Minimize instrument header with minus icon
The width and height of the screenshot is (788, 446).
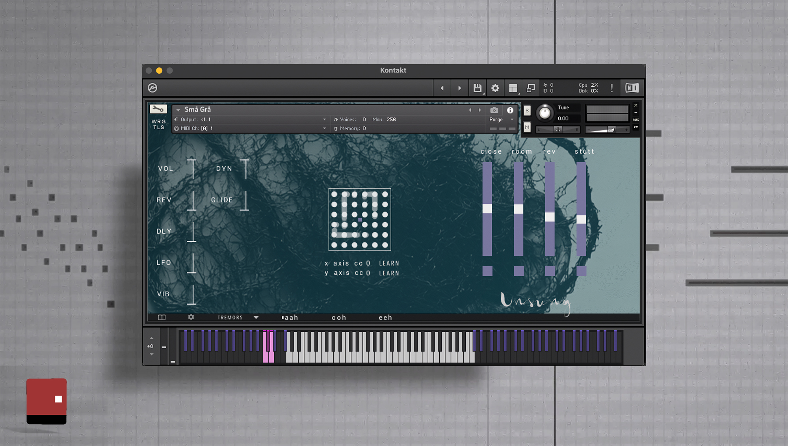(x=636, y=113)
